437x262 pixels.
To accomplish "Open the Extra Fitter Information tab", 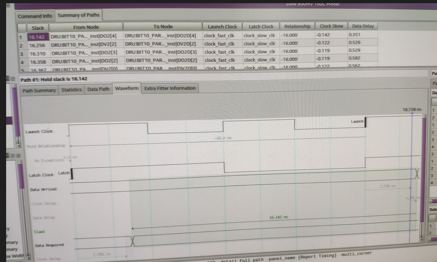I will [x=170, y=88].
